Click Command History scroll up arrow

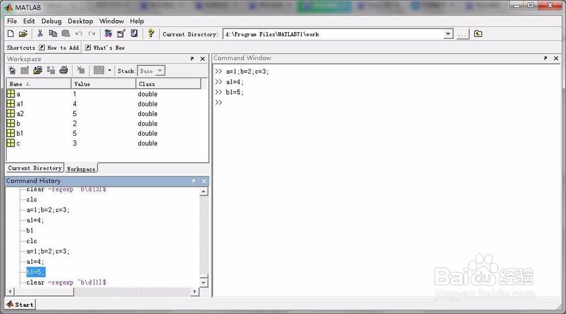point(204,192)
